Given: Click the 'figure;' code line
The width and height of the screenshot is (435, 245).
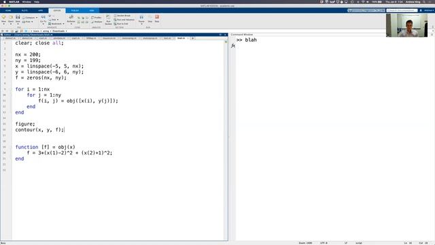Looking at the screenshot, I should coord(25,124).
